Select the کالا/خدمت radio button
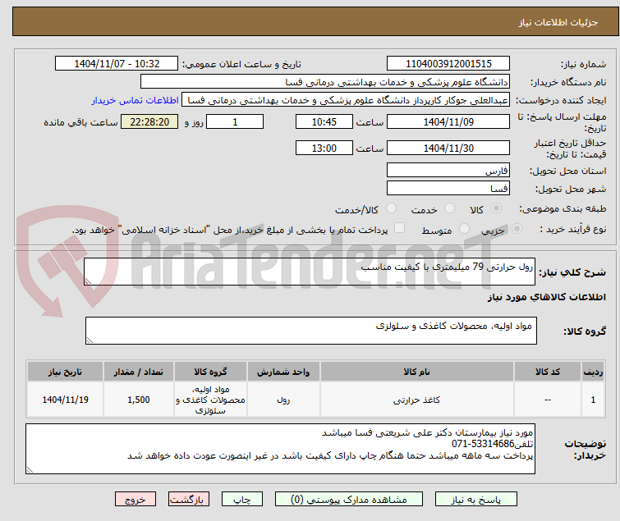Viewport: 620px width, 521px height. click(x=391, y=208)
